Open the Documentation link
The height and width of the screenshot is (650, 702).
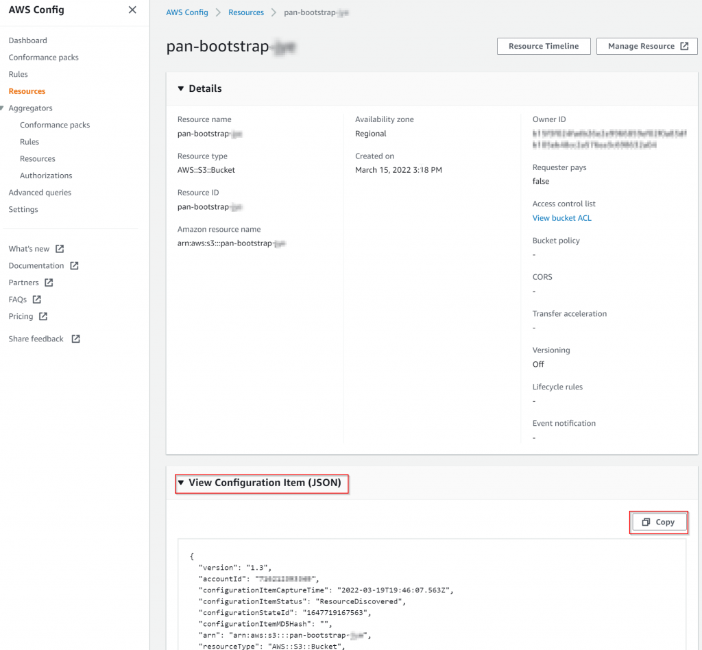click(36, 266)
